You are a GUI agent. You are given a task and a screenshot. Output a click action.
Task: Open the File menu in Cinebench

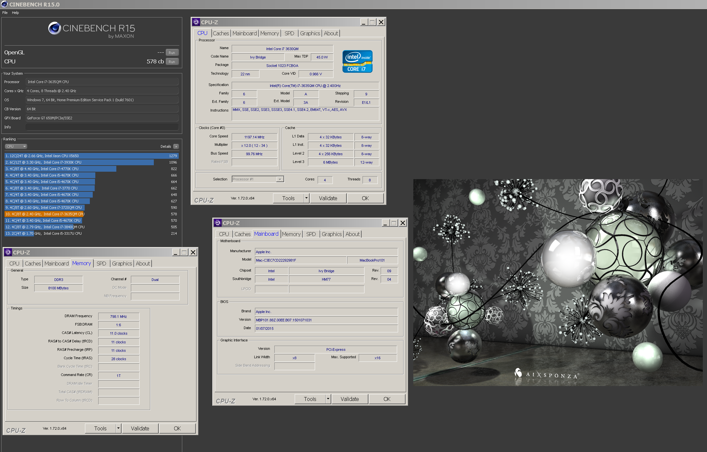[x=5, y=13]
